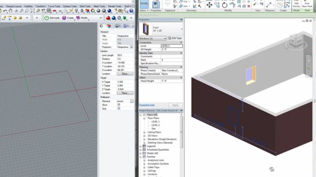Open the Mesh Tools tab
The width and height of the screenshot is (316, 177).
click(x=99, y=6)
